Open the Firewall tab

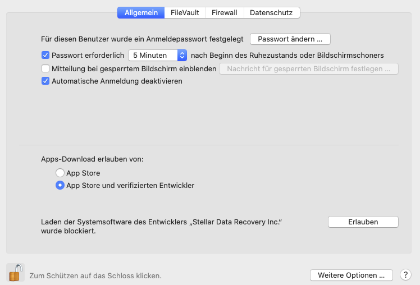click(225, 12)
